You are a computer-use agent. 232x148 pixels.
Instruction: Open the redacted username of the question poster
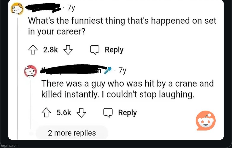pyautogui.click(x=43, y=8)
